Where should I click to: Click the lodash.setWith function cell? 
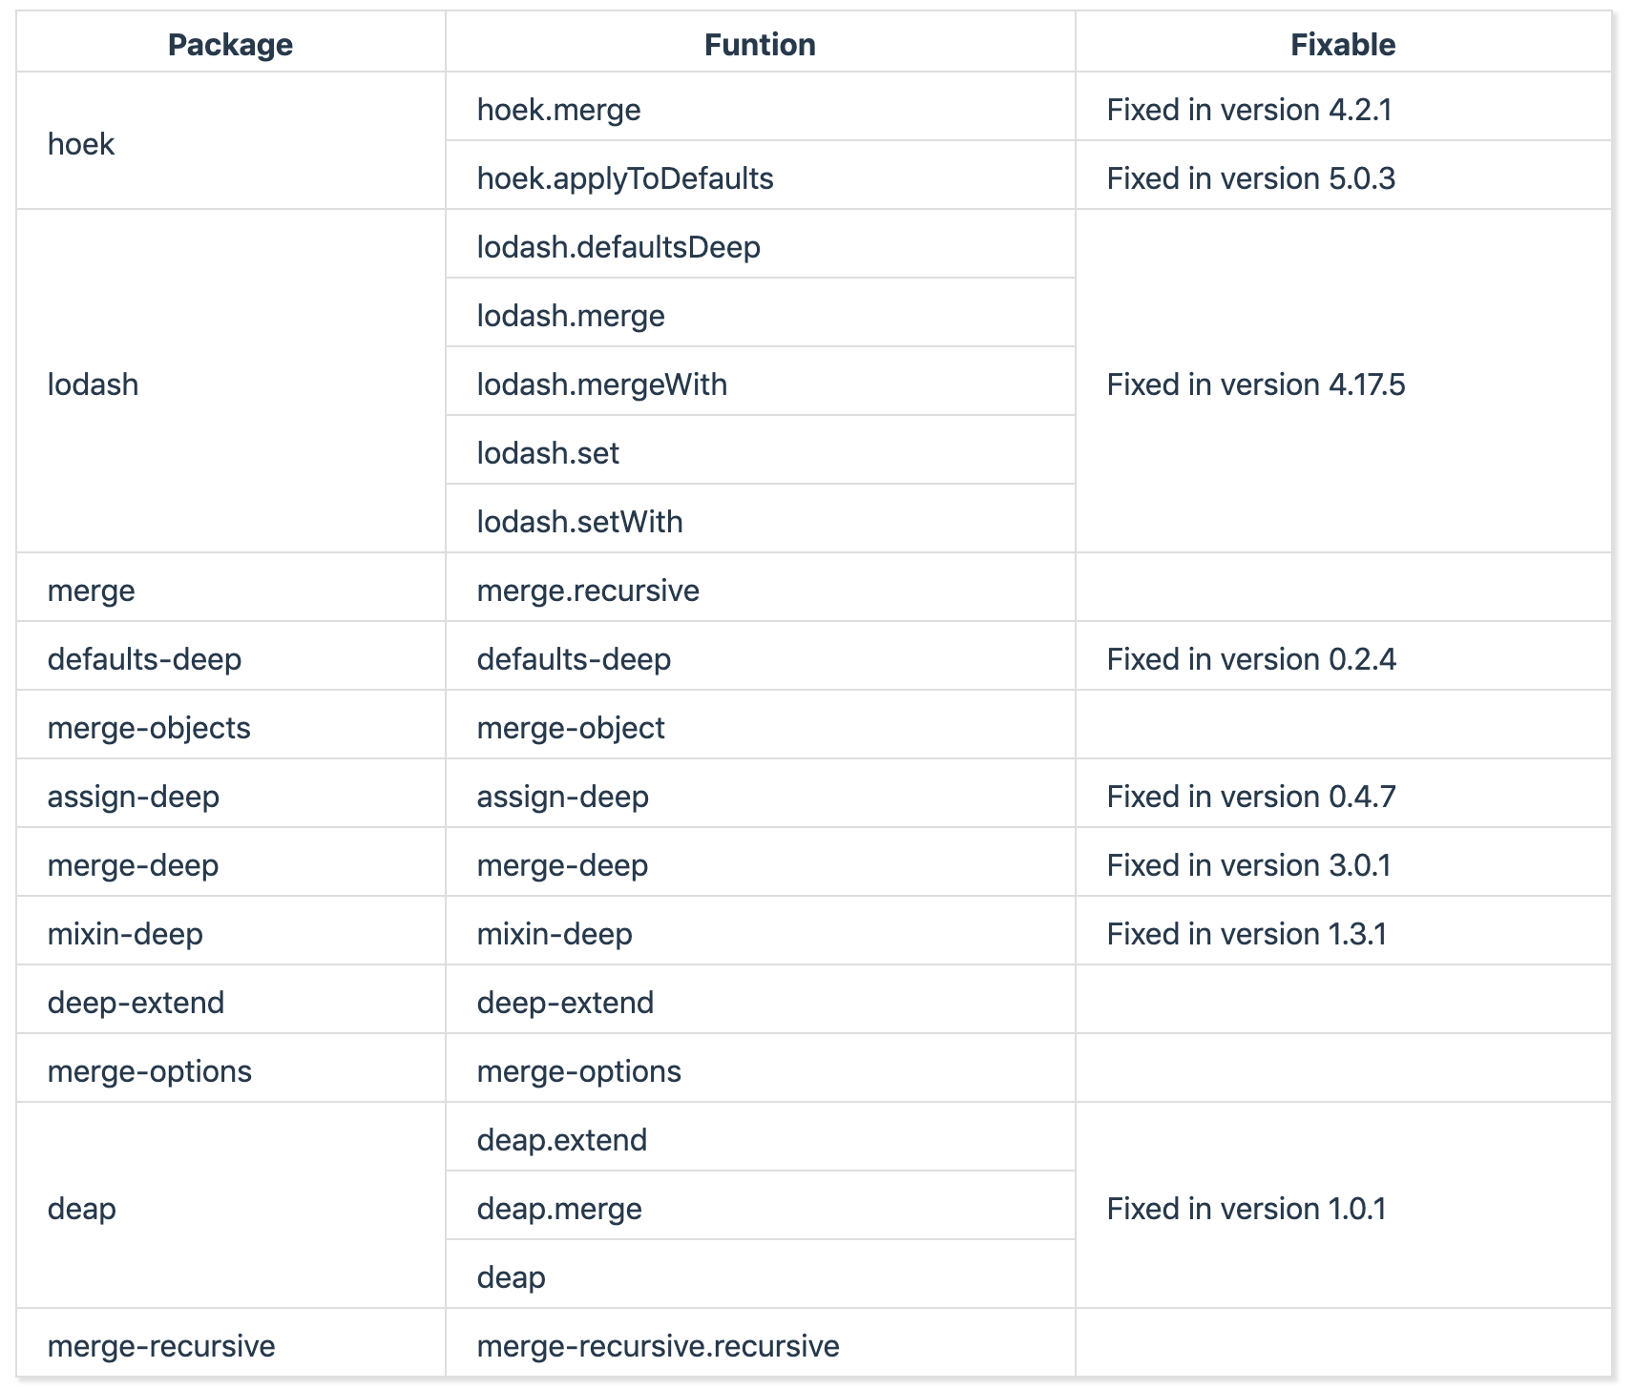pyautogui.click(x=579, y=522)
